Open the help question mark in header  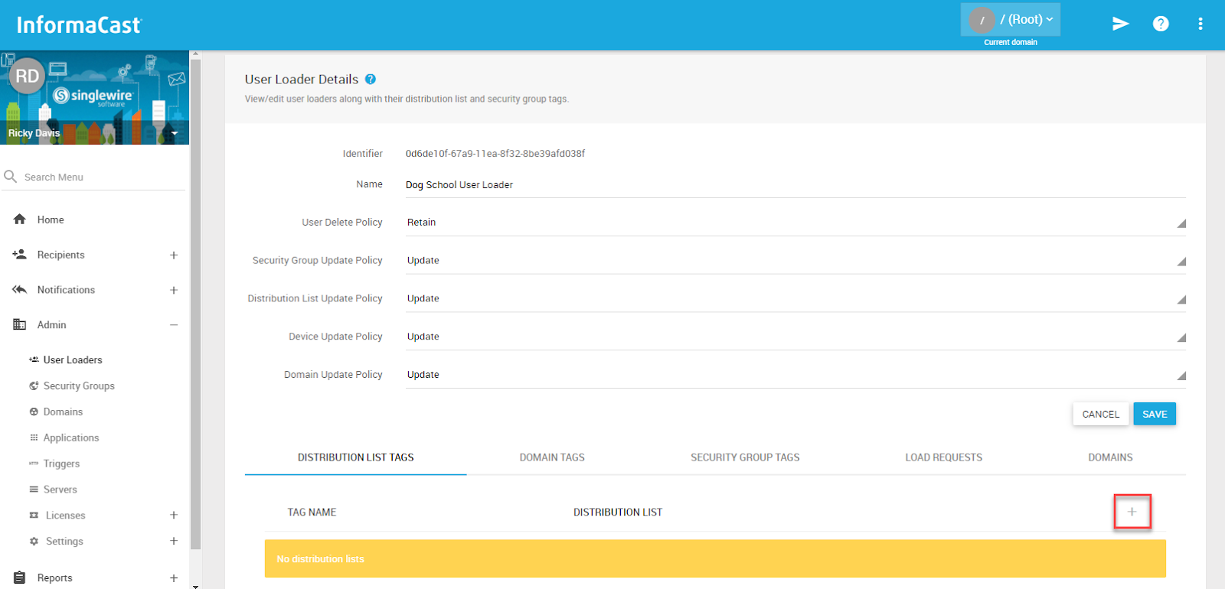(1161, 24)
